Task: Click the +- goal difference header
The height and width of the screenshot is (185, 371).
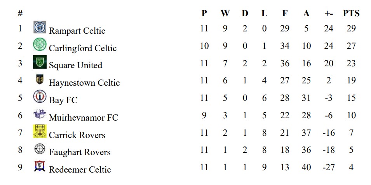Action: tap(329, 14)
